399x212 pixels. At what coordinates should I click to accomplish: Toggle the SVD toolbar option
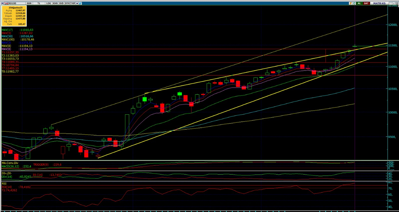61,3
